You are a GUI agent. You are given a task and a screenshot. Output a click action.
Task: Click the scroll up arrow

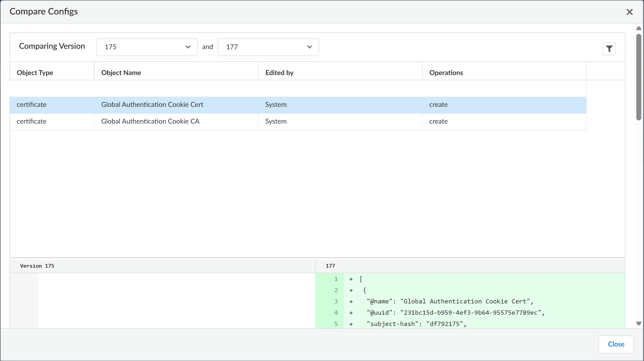pos(638,28)
